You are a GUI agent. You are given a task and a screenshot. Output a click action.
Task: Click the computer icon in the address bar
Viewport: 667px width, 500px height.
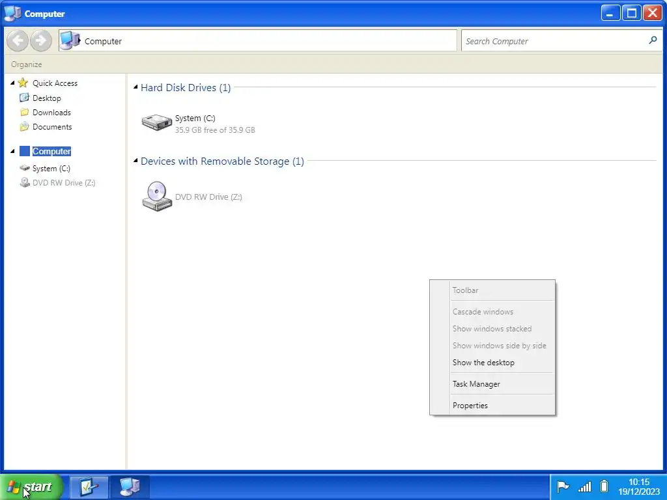click(70, 41)
